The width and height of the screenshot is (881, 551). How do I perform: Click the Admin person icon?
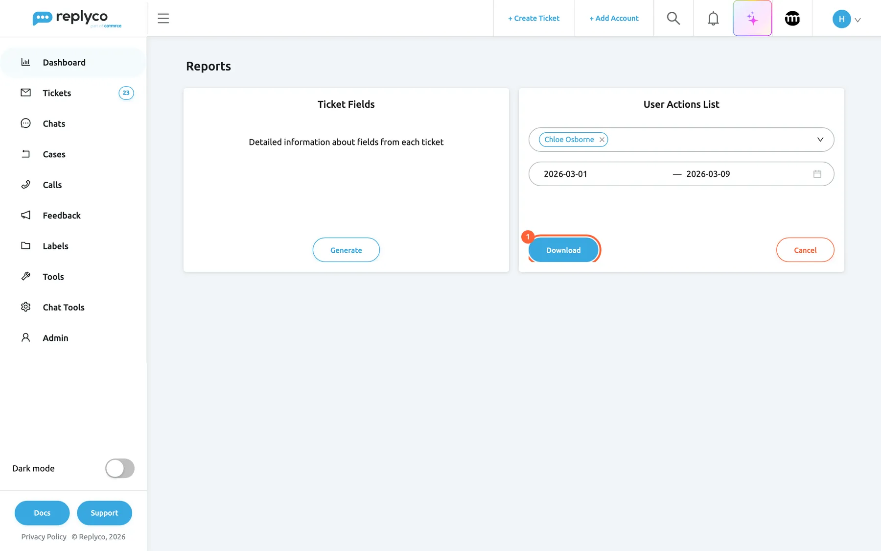pos(25,337)
